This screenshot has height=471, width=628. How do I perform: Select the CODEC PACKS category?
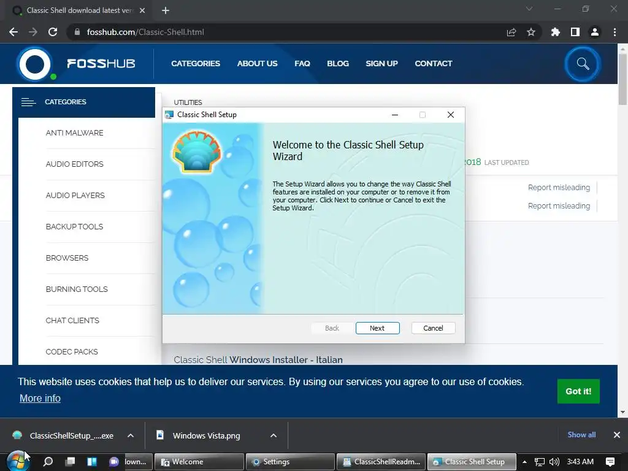[72, 351]
